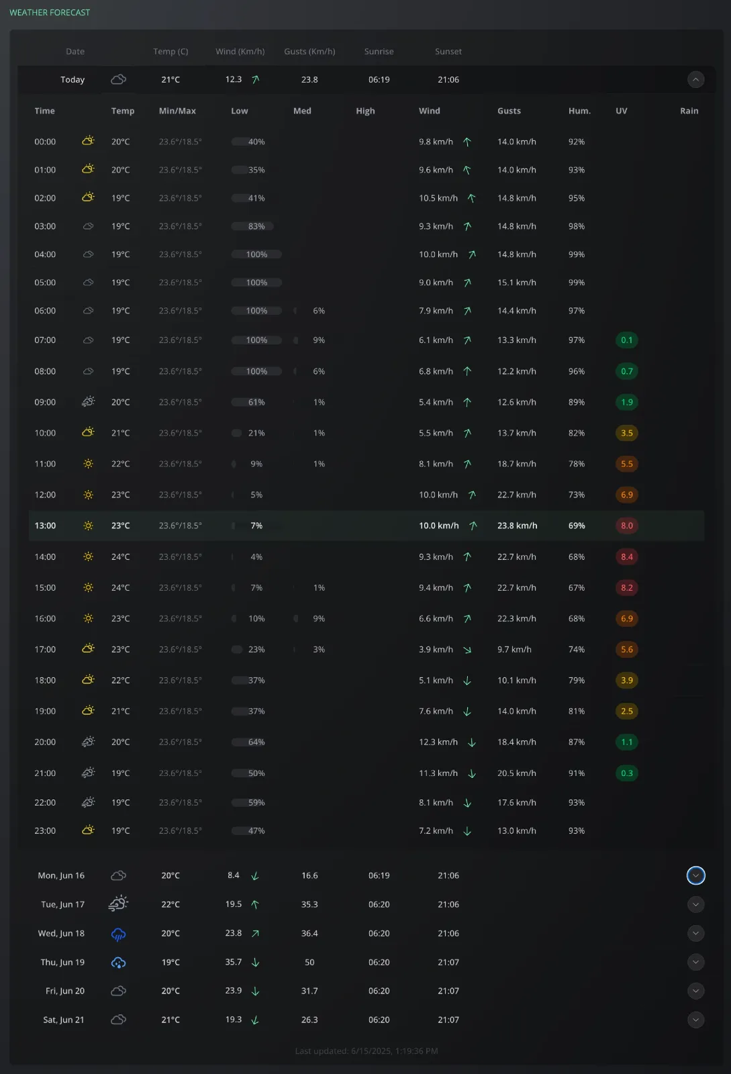Click the Gusts column header in hourly table
Viewport: 731px width, 1074px height.
coord(509,111)
